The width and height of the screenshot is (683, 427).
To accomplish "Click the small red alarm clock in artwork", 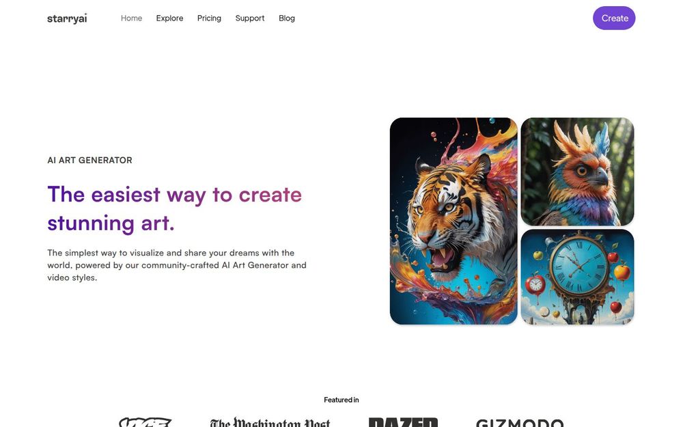I will 535,284.
